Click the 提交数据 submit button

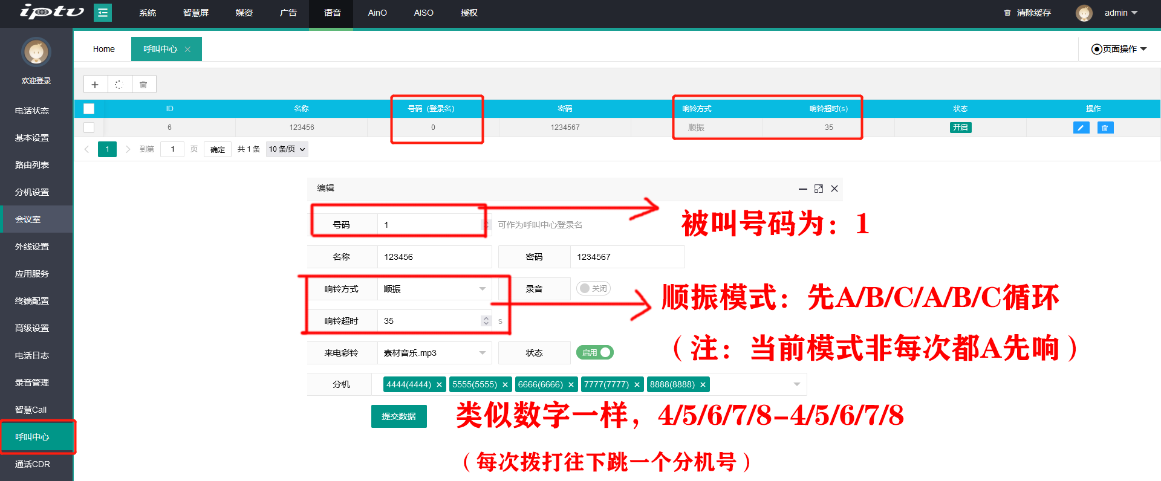point(399,416)
